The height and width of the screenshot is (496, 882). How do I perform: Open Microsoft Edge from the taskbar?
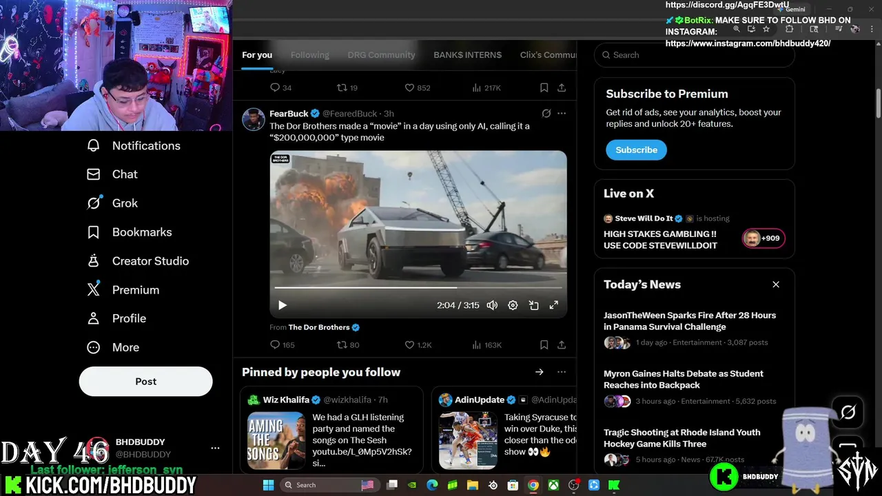(x=432, y=485)
